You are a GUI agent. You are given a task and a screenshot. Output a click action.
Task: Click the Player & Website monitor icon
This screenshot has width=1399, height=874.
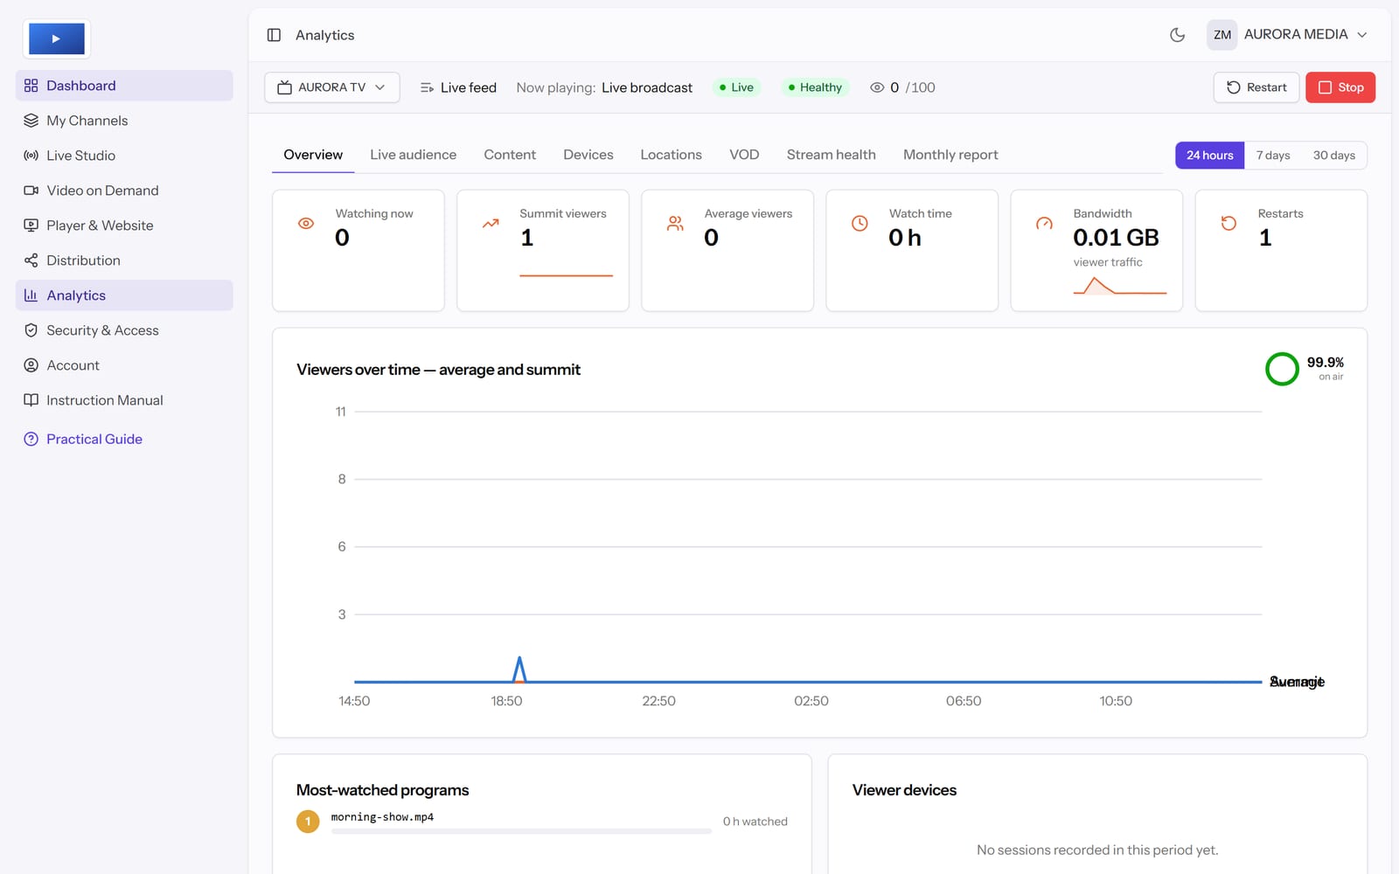(x=31, y=225)
